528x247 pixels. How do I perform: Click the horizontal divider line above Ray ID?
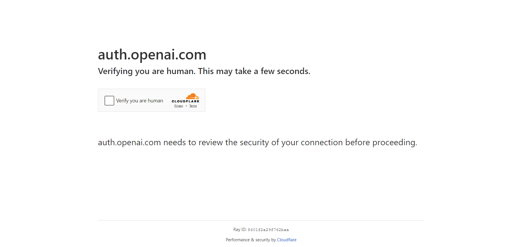[261, 220]
